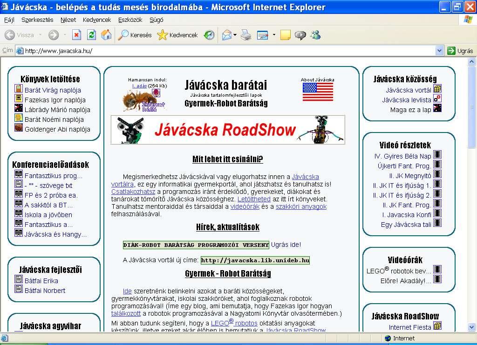This screenshot has height=345, width=477.
Task: Open 'Bátfai Norbert' developer entry
Action: 45,291
